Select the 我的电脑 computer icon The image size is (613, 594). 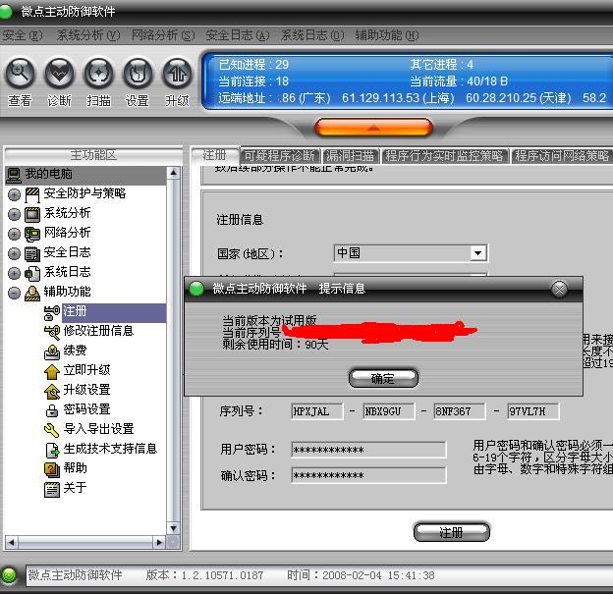[14, 175]
